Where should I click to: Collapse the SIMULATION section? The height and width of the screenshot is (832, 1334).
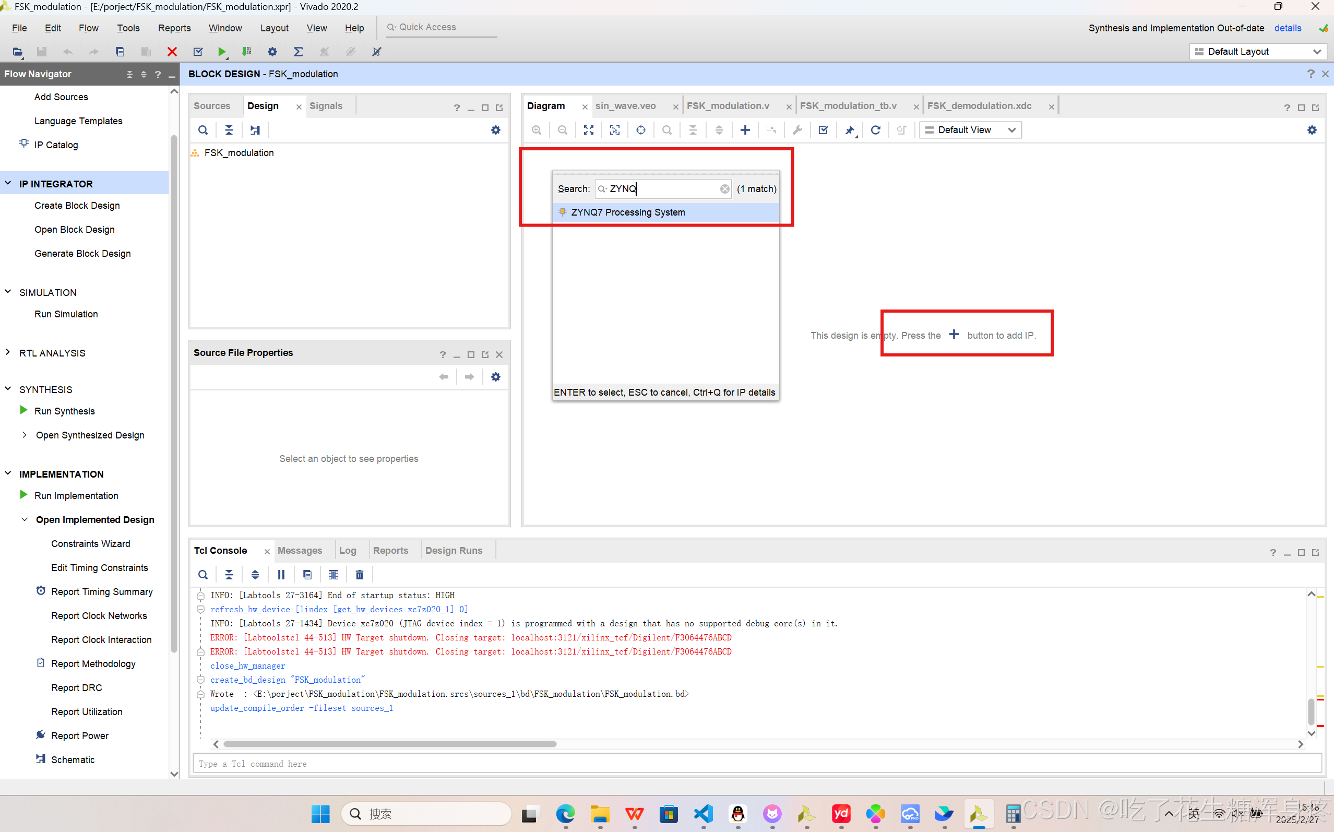click(x=8, y=292)
